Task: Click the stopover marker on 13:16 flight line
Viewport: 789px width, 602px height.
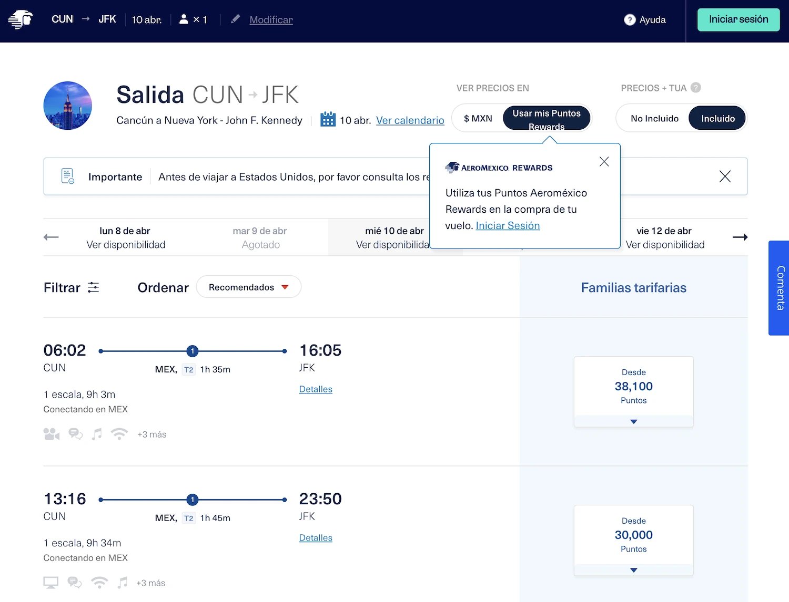Action: [193, 500]
